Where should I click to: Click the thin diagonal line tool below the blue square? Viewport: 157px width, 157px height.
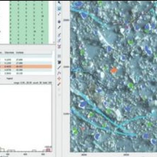point(59,14)
